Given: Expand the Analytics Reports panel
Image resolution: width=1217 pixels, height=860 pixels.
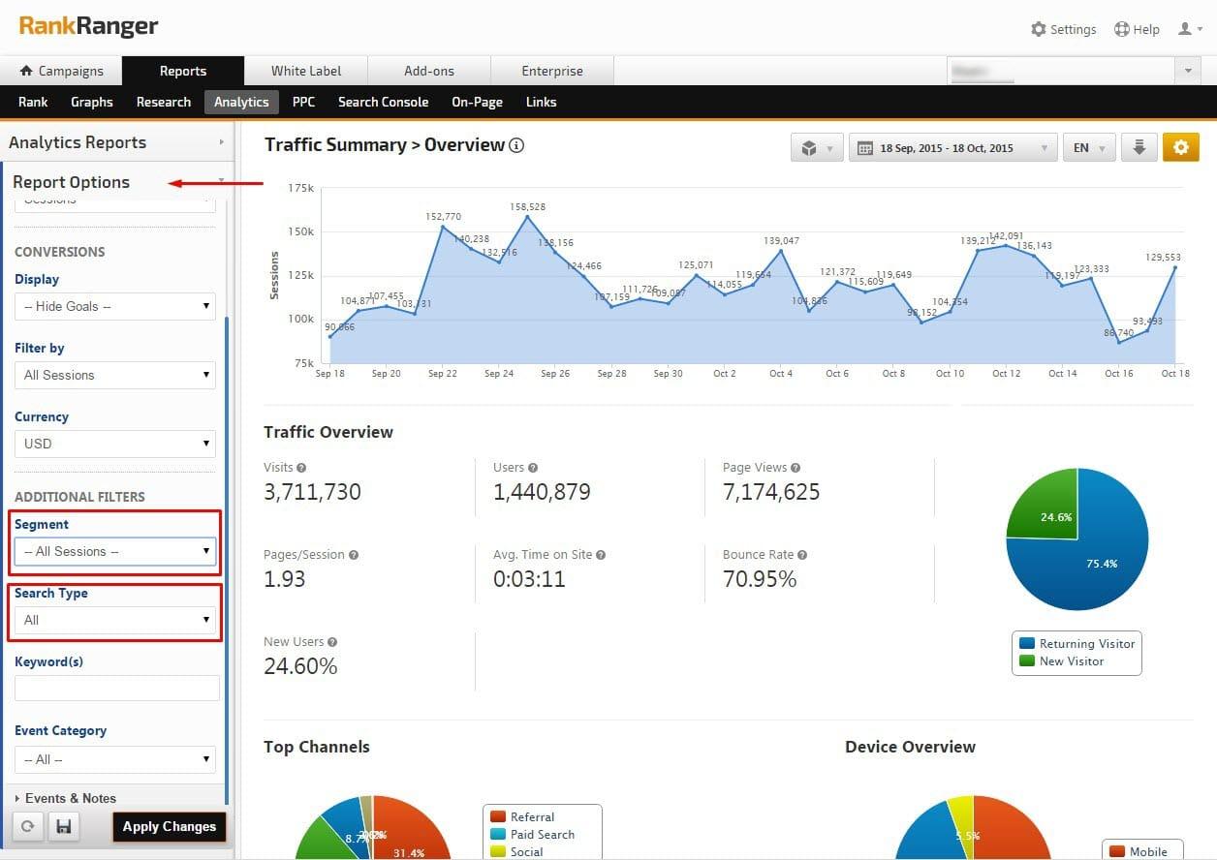Looking at the screenshot, I should pos(116,142).
